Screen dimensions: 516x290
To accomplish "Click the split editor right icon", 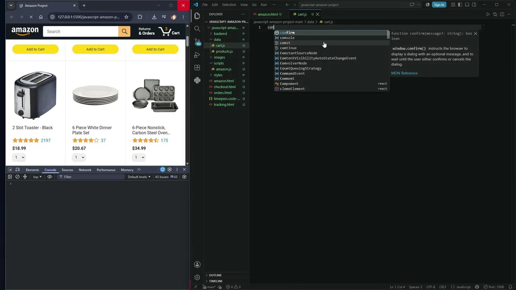I will pos(502,14).
